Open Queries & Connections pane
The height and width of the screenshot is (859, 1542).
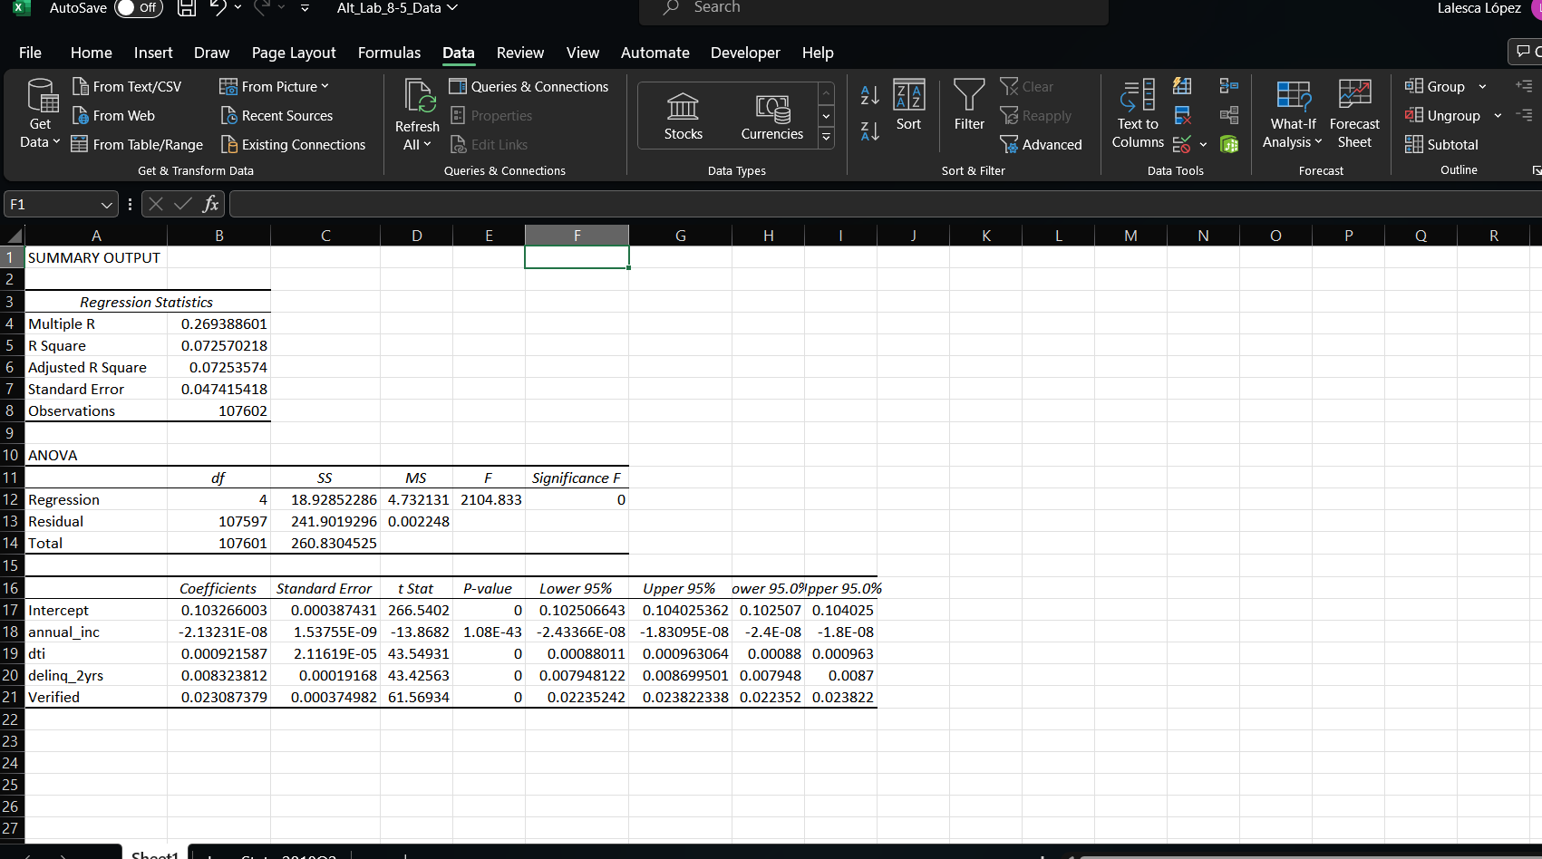tap(529, 86)
